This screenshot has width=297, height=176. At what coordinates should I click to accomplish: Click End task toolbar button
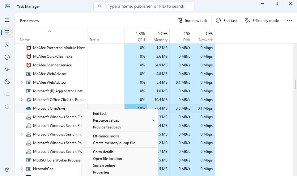[x=227, y=20]
